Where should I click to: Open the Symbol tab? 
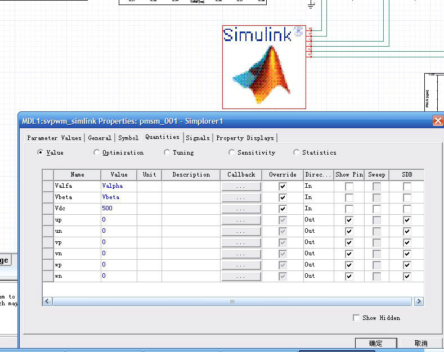click(x=128, y=138)
